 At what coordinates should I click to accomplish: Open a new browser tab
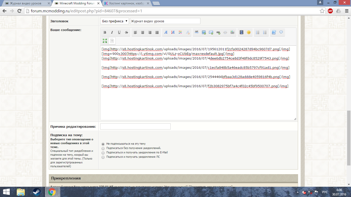click(x=156, y=3)
